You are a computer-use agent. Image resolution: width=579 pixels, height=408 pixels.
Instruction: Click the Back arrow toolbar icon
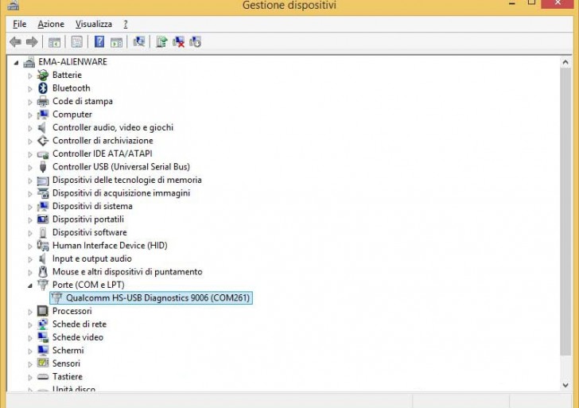[15, 41]
